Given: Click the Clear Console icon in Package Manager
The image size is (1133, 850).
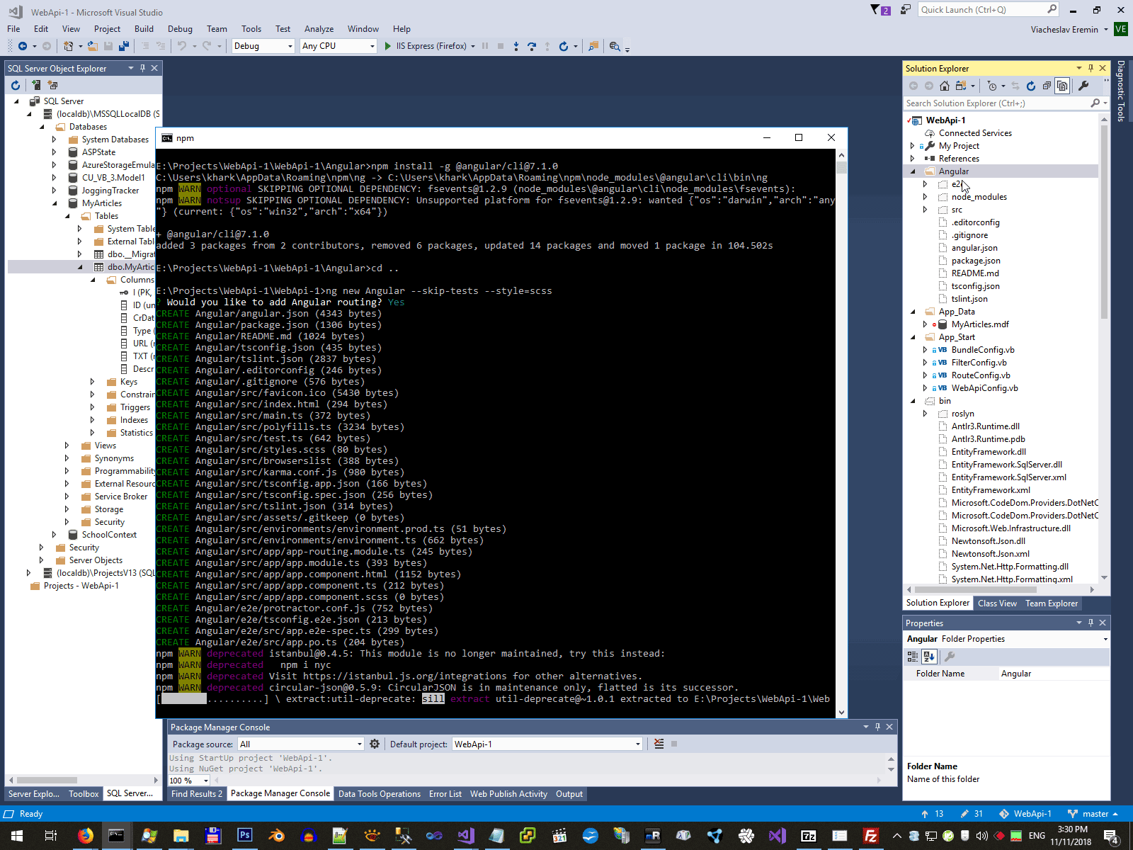Looking at the screenshot, I should coord(659,744).
